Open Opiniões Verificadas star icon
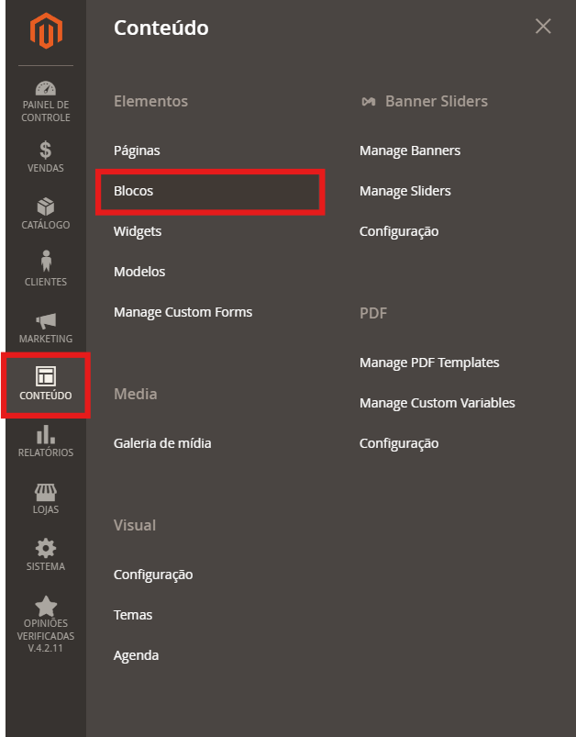 [x=45, y=607]
